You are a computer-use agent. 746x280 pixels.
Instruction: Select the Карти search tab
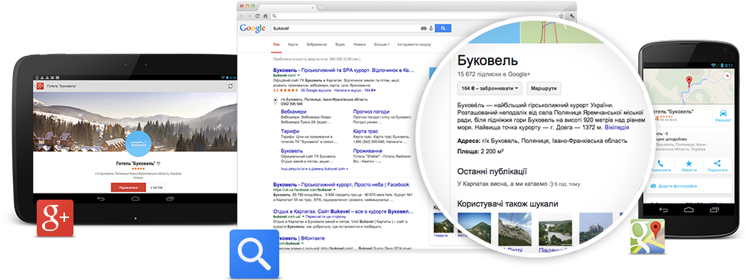point(293,44)
